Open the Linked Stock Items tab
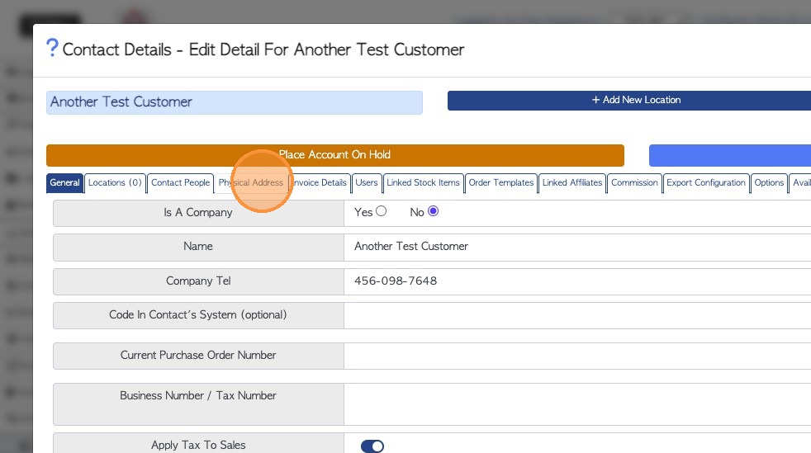 (x=423, y=183)
